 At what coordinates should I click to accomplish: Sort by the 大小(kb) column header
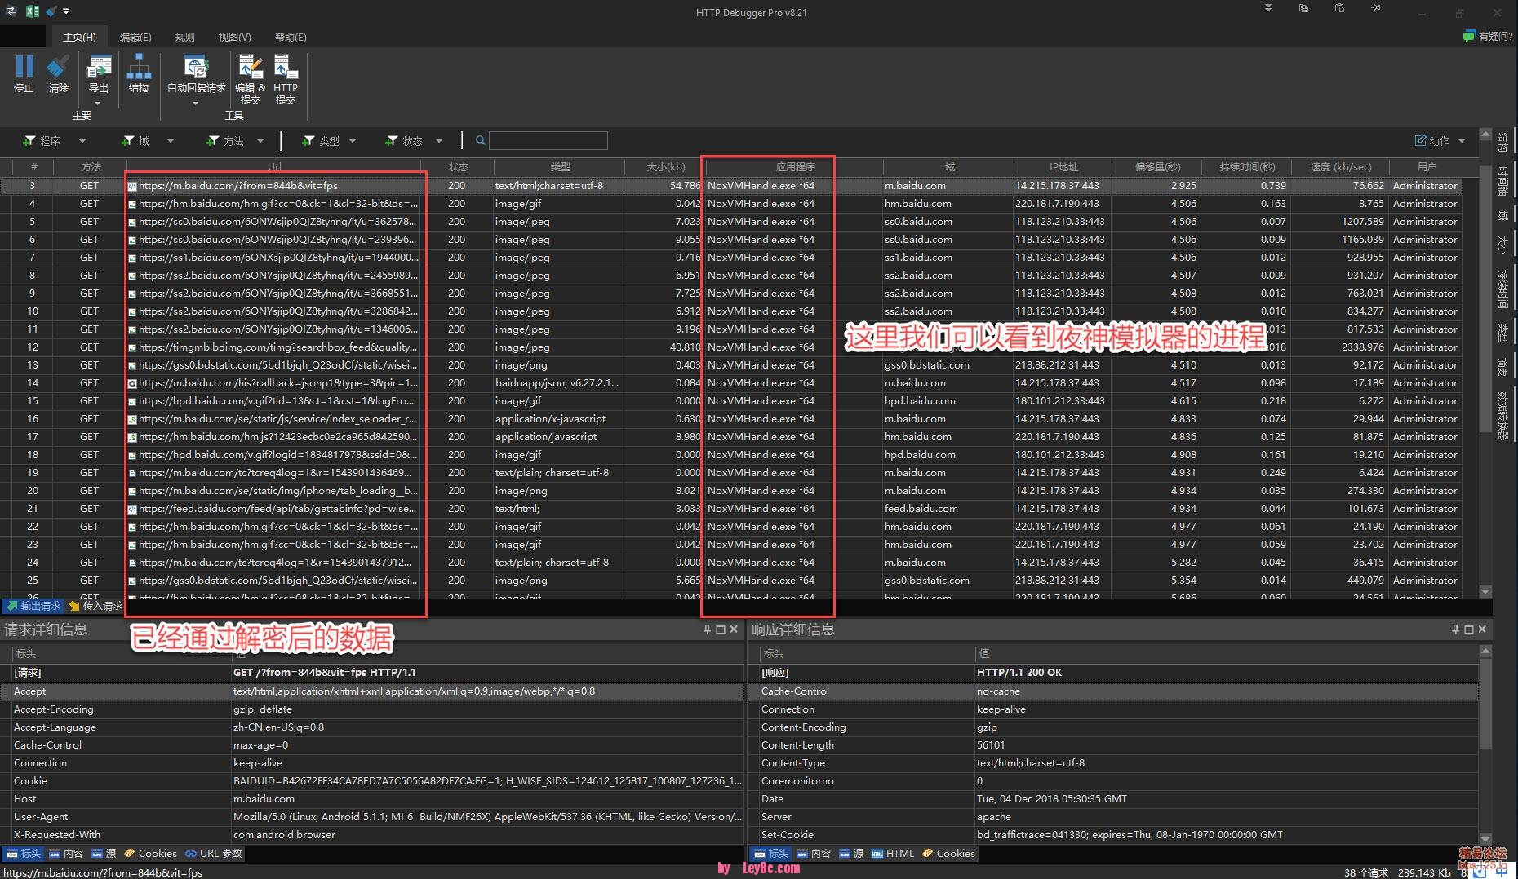click(x=665, y=166)
